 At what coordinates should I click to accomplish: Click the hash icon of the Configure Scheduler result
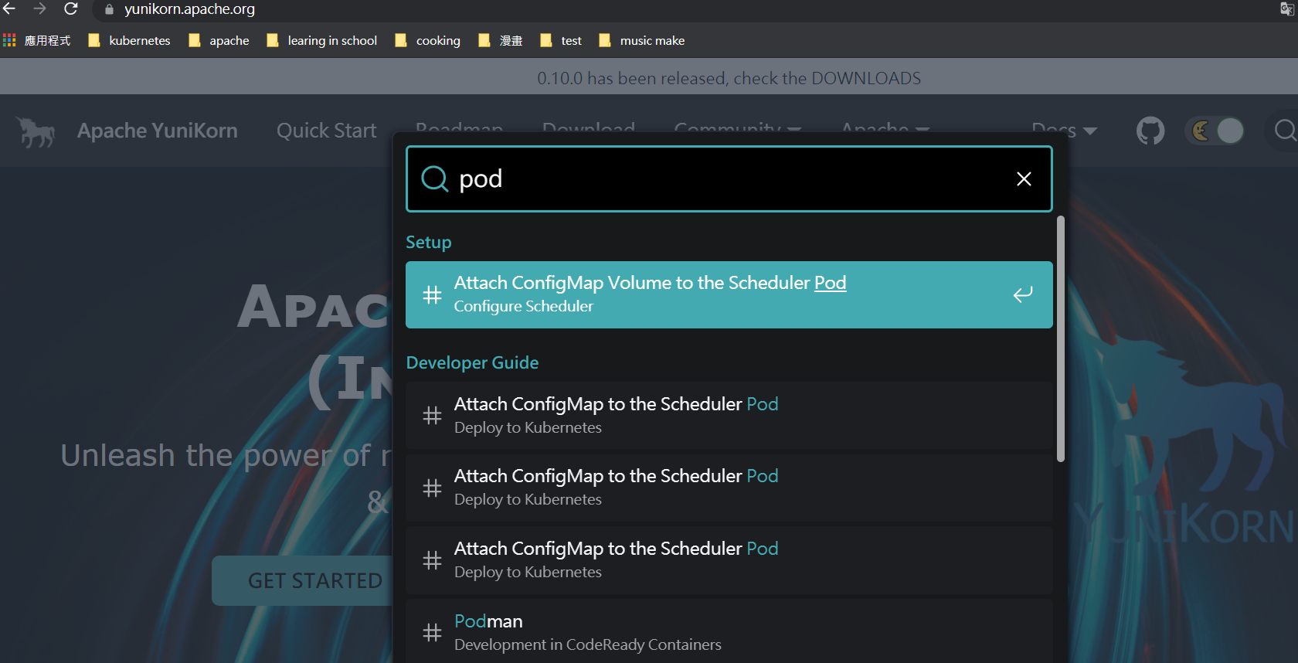pyautogui.click(x=433, y=294)
